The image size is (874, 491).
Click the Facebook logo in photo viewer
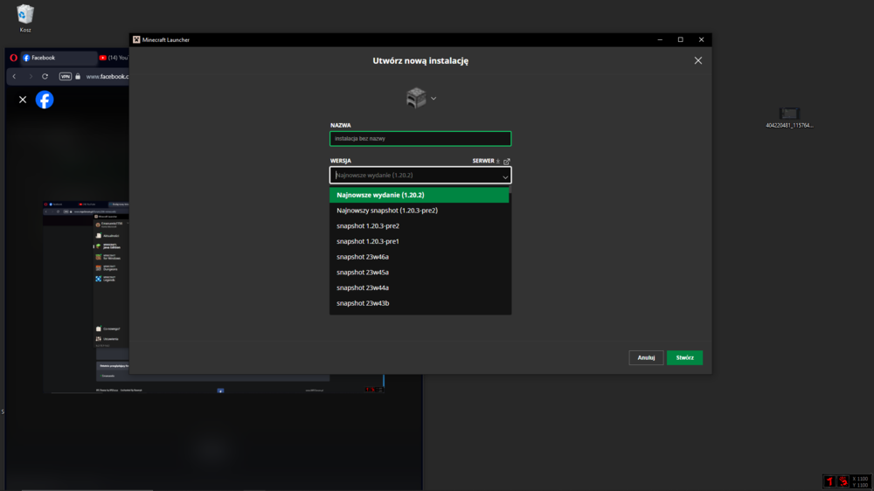pyautogui.click(x=45, y=100)
